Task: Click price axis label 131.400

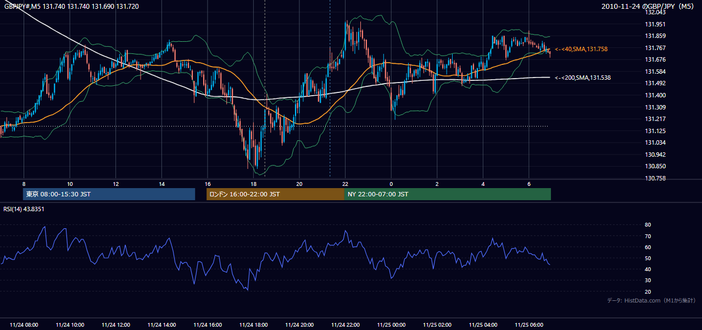Action: 655,96
